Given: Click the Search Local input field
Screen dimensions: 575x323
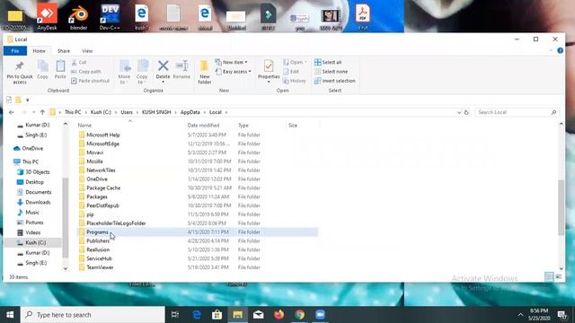Looking at the screenshot, I should 513,112.
